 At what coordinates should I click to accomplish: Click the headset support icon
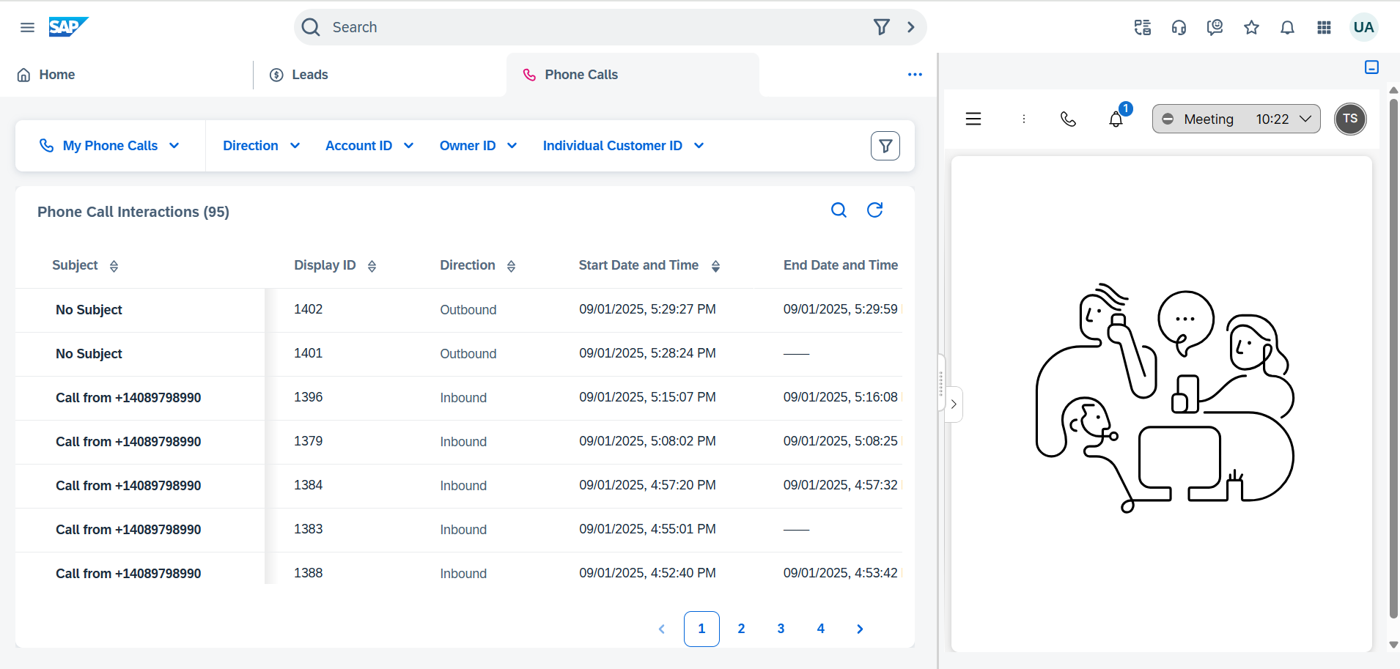pos(1179,27)
